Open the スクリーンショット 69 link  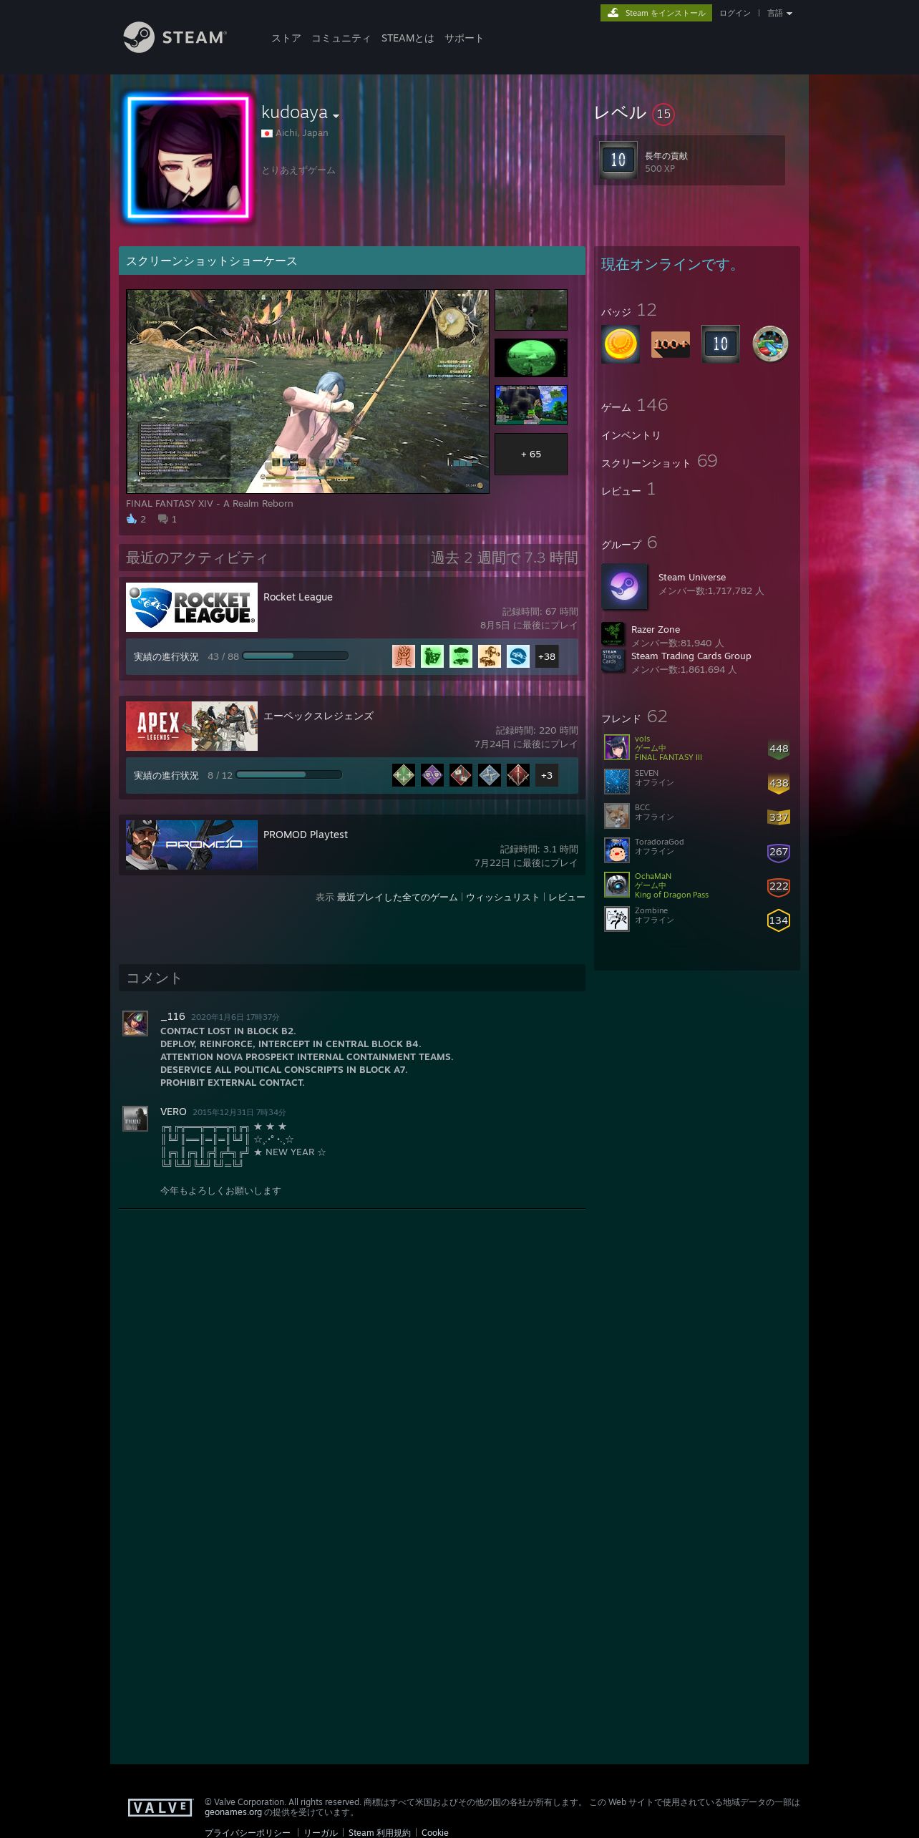coord(659,462)
